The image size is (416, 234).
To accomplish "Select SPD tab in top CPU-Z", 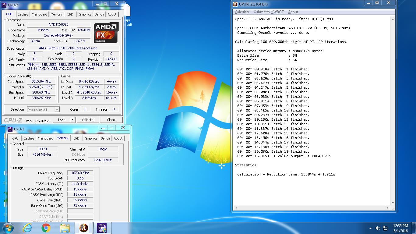I will click(x=70, y=14).
